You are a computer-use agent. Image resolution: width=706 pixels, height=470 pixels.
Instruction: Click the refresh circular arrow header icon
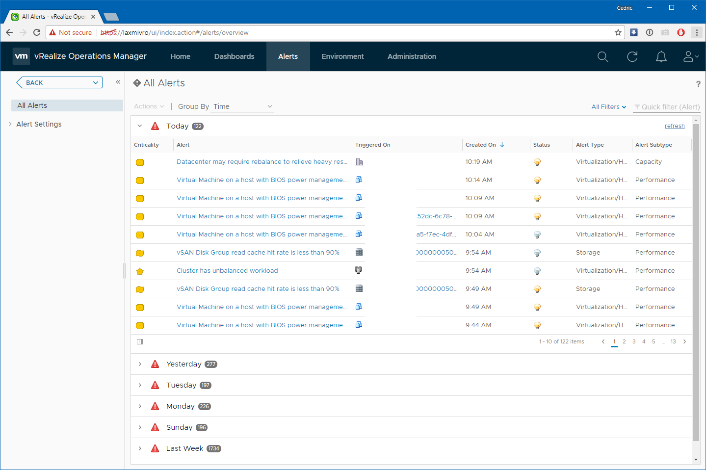point(632,57)
